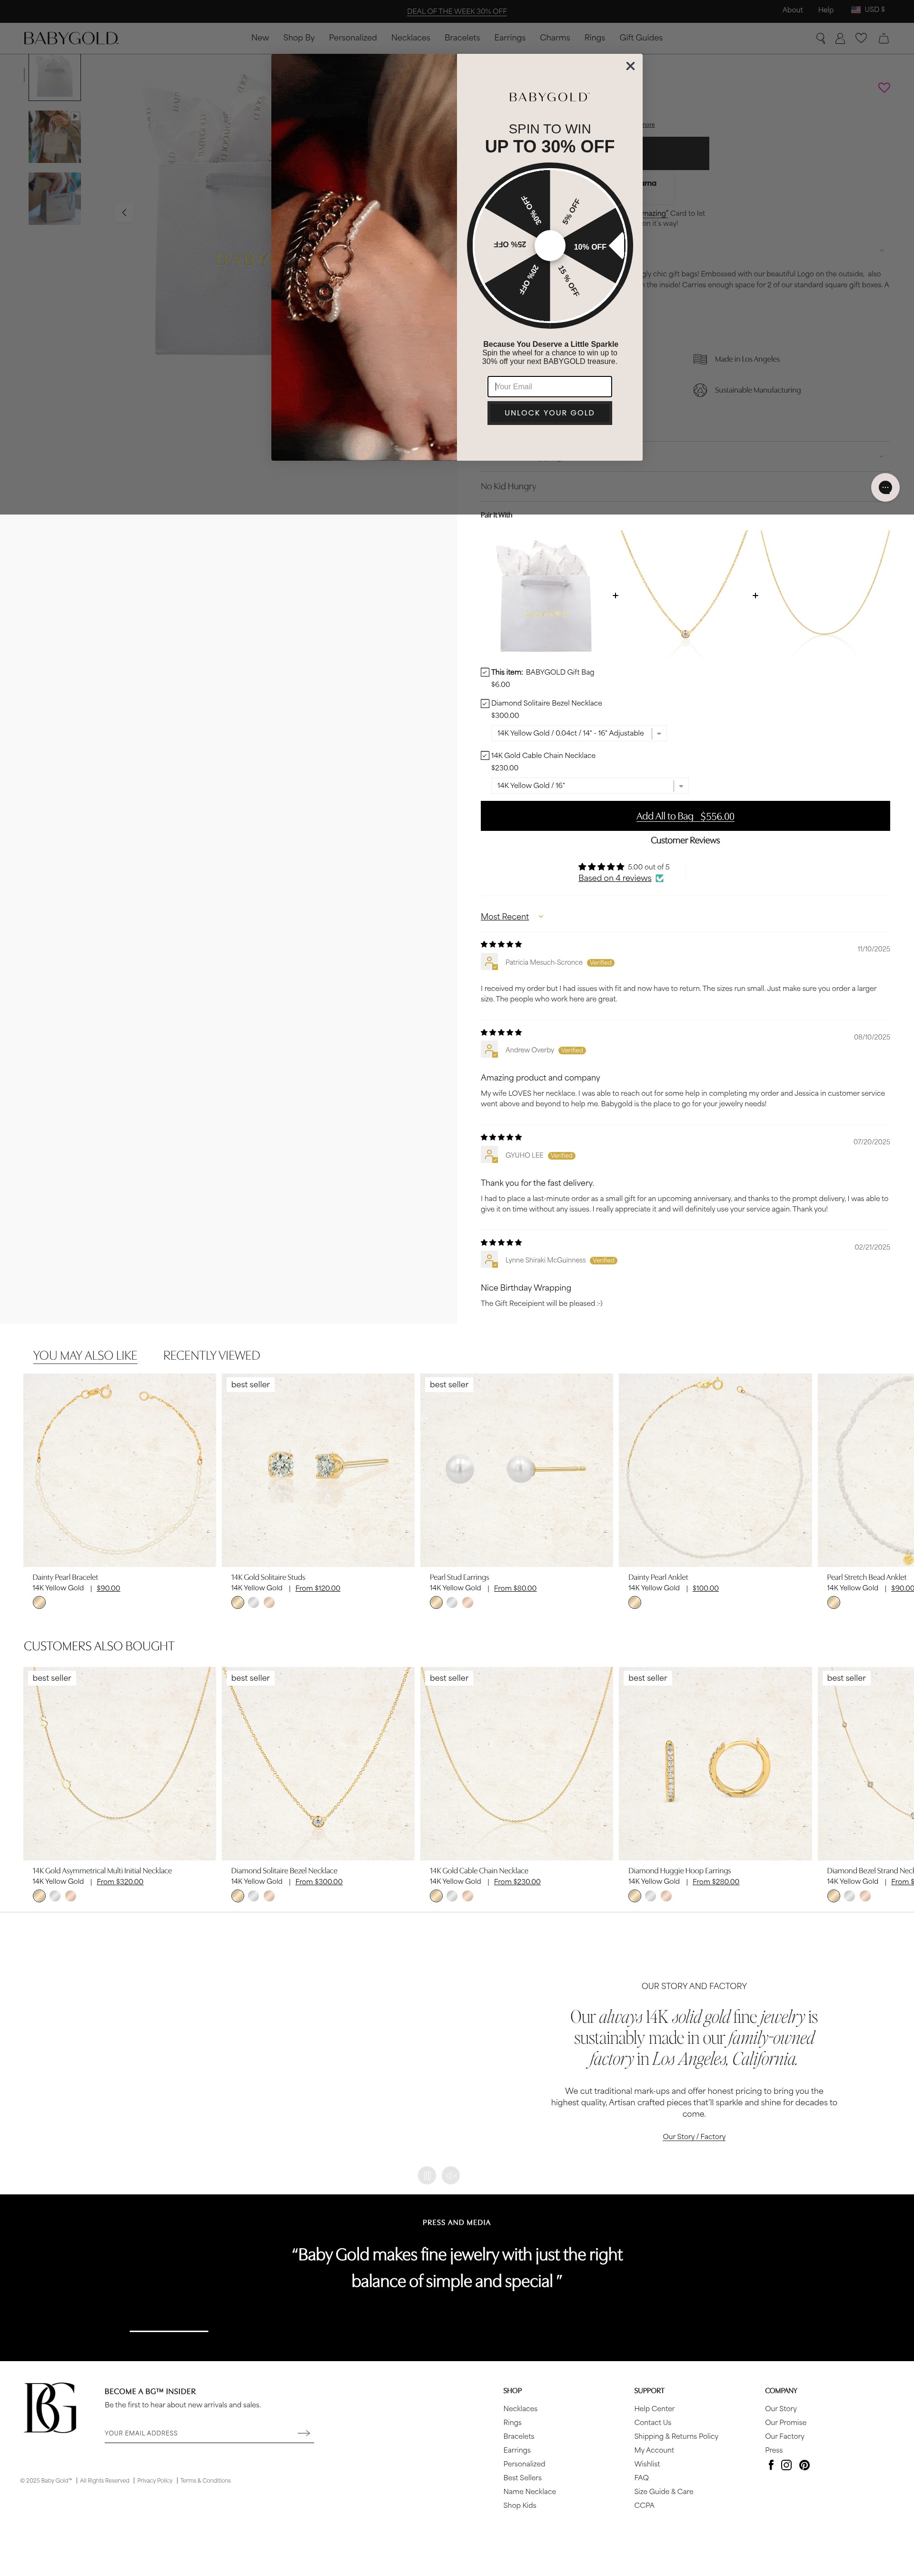The height and width of the screenshot is (2576, 914).
Task: Open the shopping bag icon
Action: tap(883, 38)
